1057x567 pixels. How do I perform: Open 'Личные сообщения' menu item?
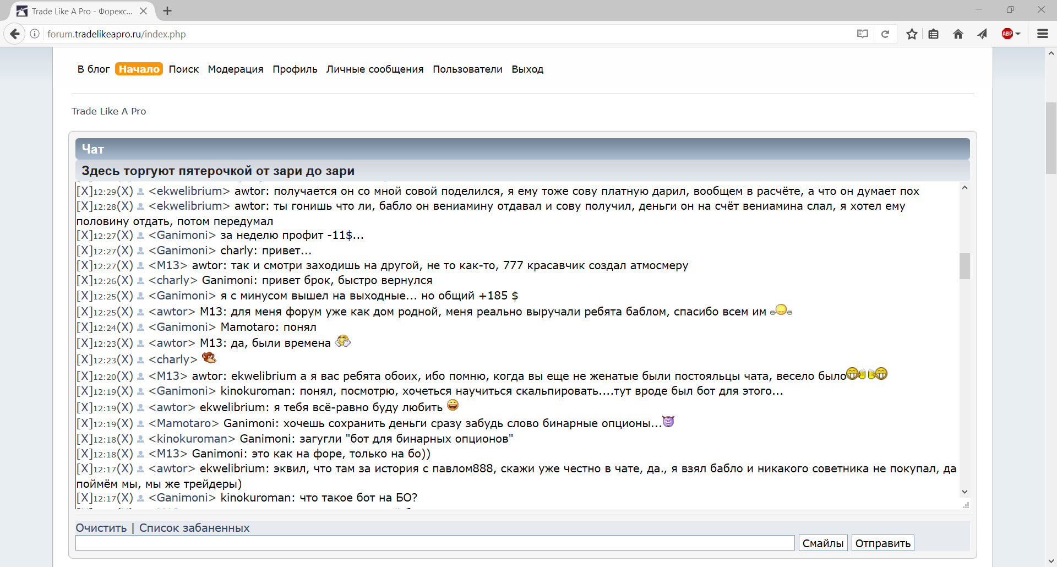click(375, 69)
